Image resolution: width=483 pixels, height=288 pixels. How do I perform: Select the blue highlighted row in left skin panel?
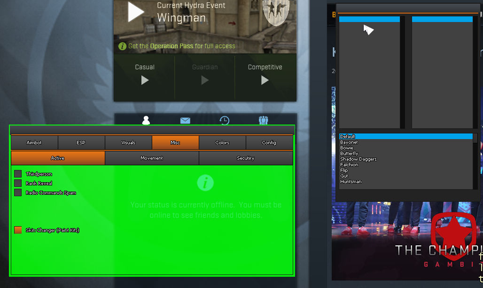pyautogui.click(x=369, y=19)
